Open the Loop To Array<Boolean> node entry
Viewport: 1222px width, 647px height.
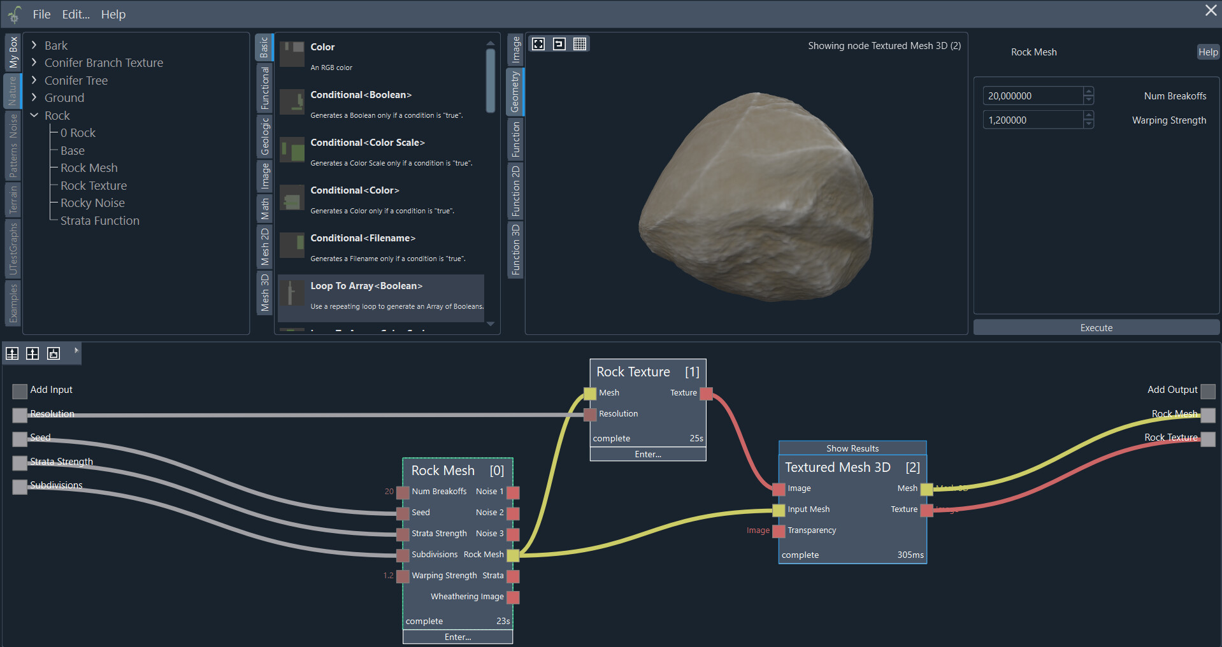[x=366, y=286]
